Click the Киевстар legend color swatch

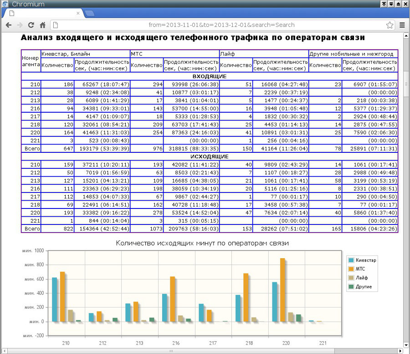[351, 260]
